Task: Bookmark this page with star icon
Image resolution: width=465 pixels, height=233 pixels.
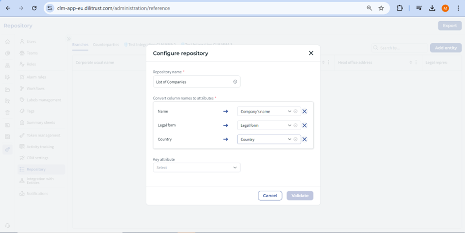Action: 381,8
